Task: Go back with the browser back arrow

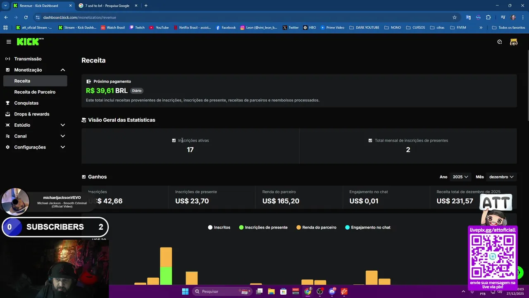Action: coord(6,17)
